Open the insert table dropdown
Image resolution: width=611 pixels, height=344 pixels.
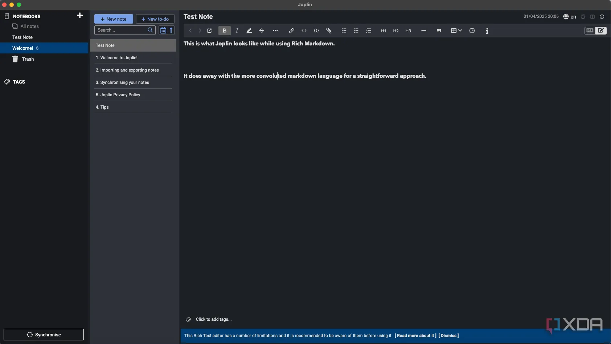click(456, 31)
